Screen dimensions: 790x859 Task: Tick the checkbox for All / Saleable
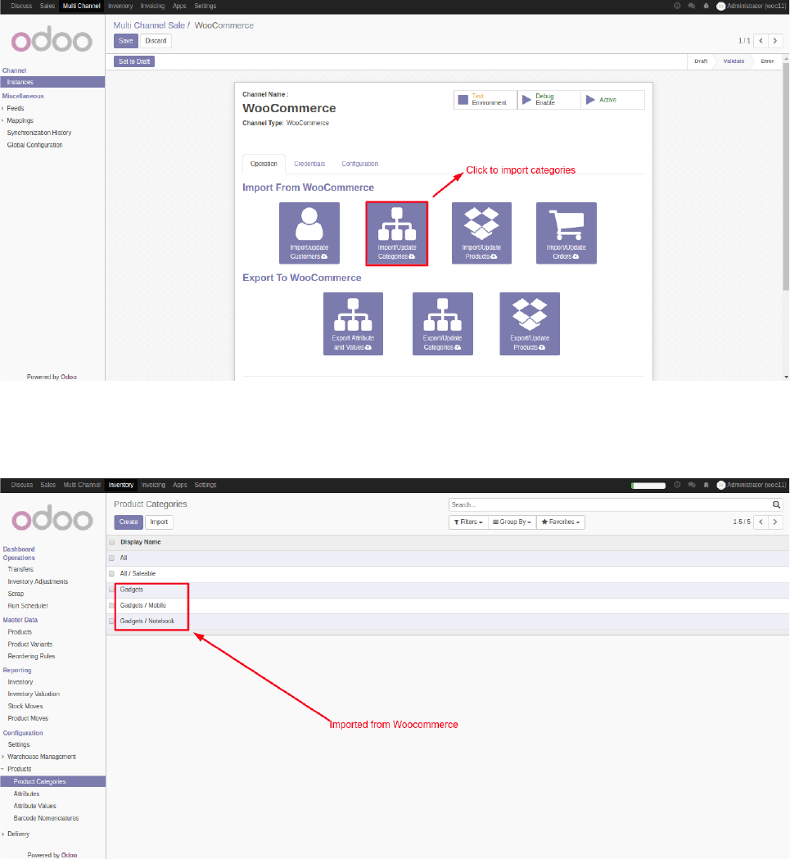pos(112,573)
